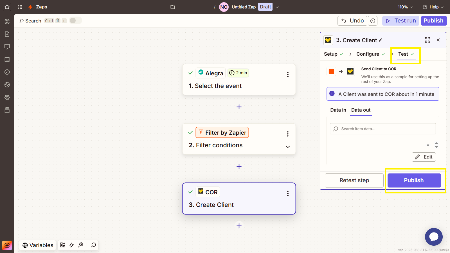This screenshot has height=253, width=450.
Task: Click the Undo button
Action: click(x=352, y=21)
